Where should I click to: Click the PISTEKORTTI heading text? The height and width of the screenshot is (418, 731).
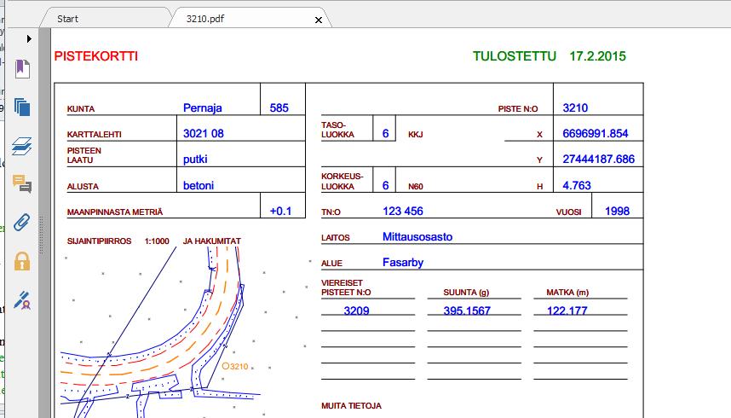(96, 56)
